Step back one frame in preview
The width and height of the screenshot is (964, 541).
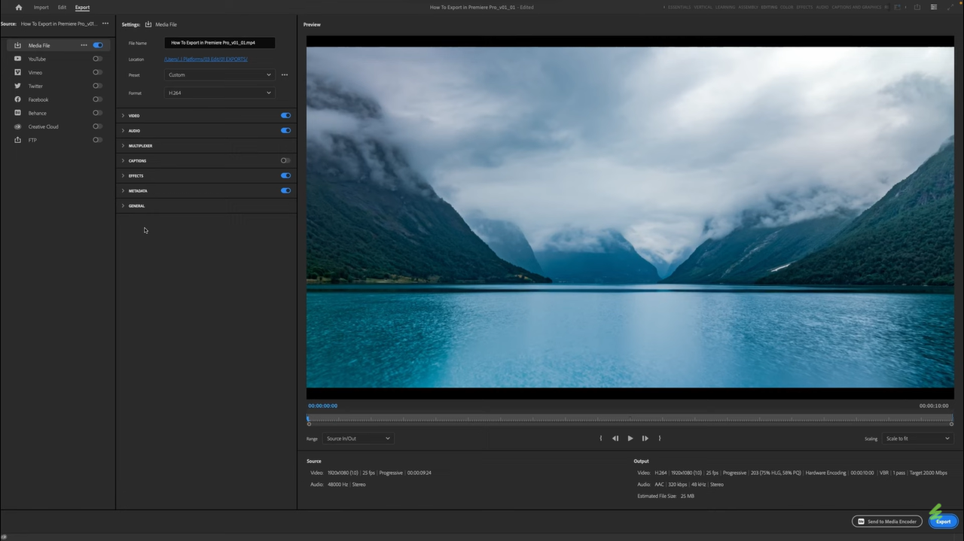[x=615, y=438]
